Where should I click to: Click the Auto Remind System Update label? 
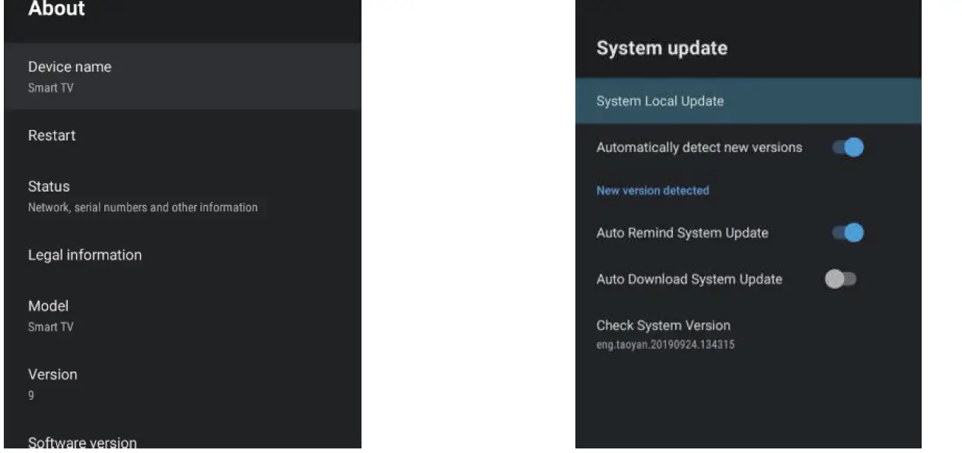(682, 233)
